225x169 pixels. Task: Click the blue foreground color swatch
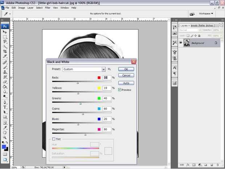tap(4, 147)
